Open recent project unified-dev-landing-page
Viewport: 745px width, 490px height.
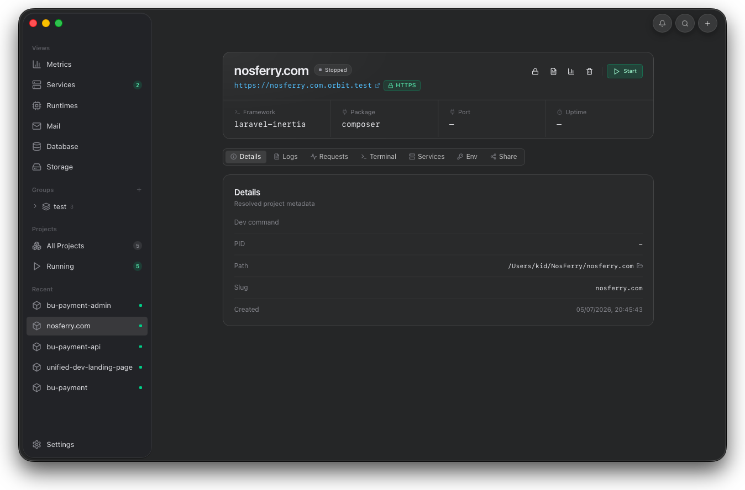click(87, 367)
